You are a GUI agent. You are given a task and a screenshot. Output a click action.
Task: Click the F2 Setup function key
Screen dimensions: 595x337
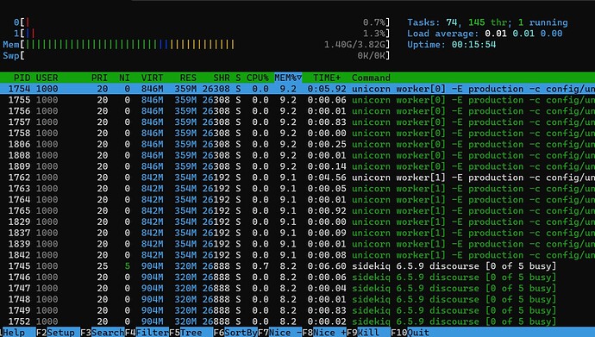click(58, 333)
